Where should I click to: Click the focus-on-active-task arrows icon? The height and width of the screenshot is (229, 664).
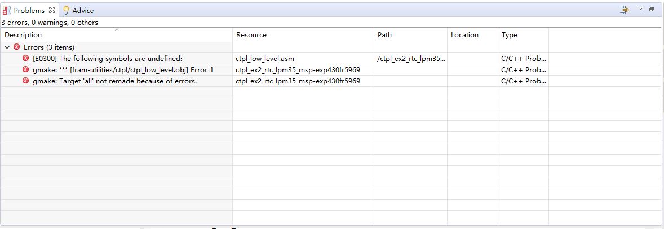(624, 10)
